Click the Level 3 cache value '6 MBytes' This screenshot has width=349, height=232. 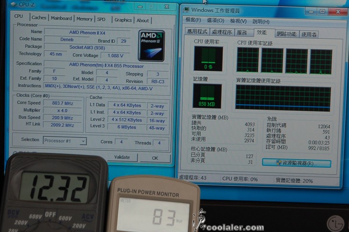(127, 127)
